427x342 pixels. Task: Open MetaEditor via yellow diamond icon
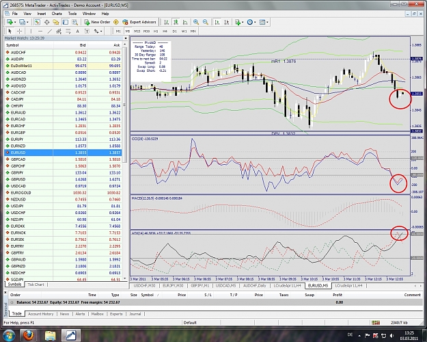[x=116, y=22]
